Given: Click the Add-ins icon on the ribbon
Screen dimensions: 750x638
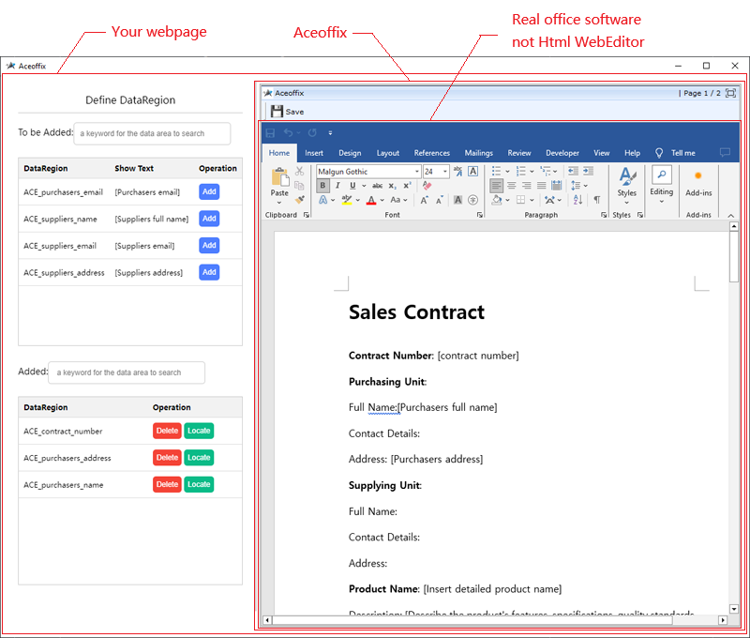Looking at the screenshot, I should click(698, 175).
